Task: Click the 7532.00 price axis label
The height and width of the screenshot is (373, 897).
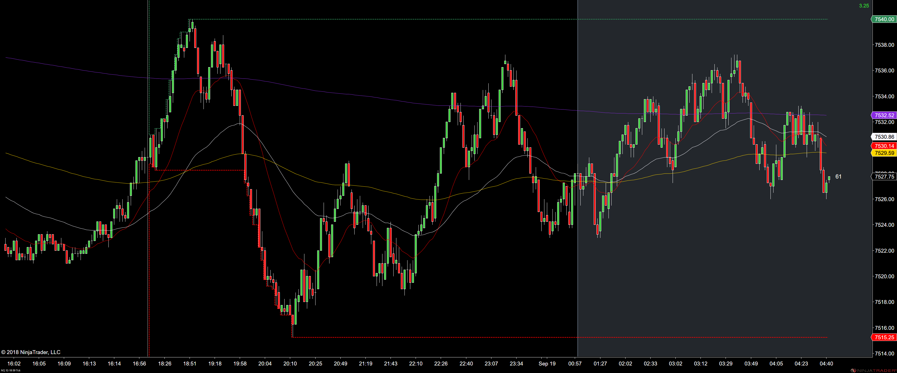Action: tap(884, 122)
